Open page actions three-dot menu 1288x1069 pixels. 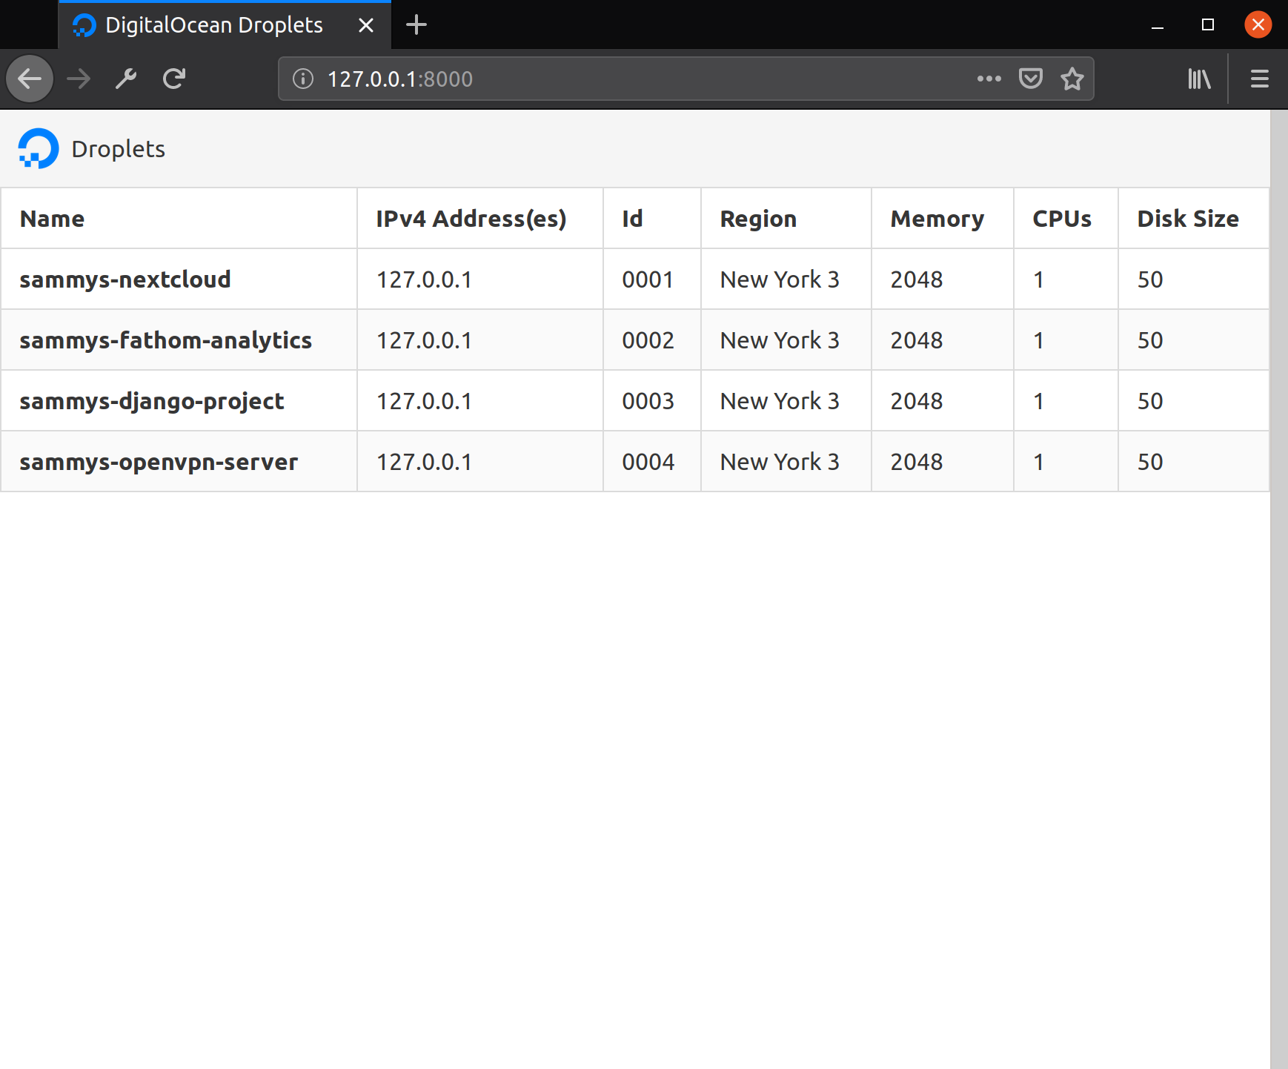989,79
